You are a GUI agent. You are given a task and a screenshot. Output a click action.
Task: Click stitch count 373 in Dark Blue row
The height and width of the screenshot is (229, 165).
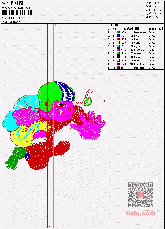point(124,64)
